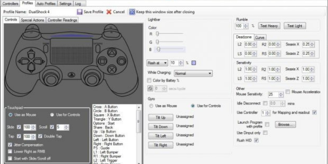328x164 pixels.
Task: Switch to the Auto Profiles tab
Action: tap(46, 4)
